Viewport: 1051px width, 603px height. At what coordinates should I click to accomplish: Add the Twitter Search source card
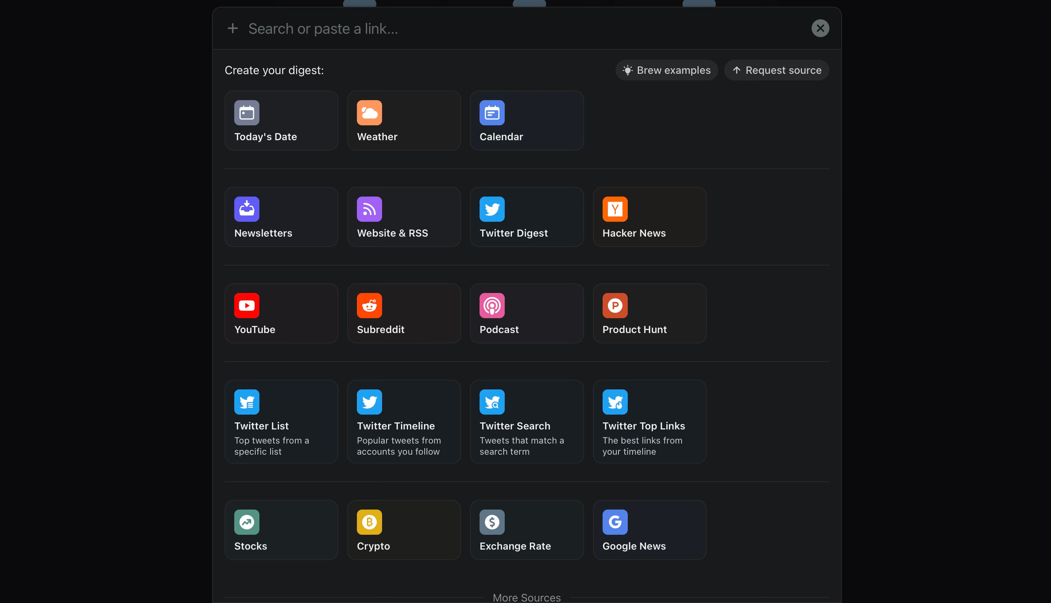526,422
